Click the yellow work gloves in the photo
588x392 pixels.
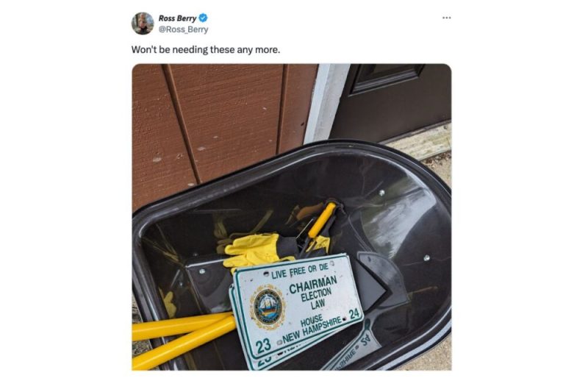pos(254,250)
